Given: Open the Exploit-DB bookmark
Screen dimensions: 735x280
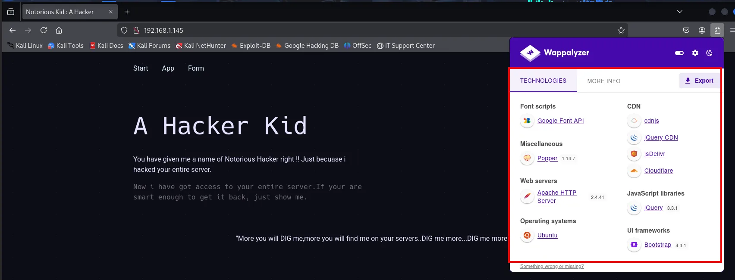Looking at the screenshot, I should point(251,45).
